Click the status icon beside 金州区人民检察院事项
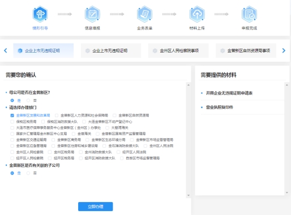The width and height of the screenshot is (291, 215). click(155, 50)
